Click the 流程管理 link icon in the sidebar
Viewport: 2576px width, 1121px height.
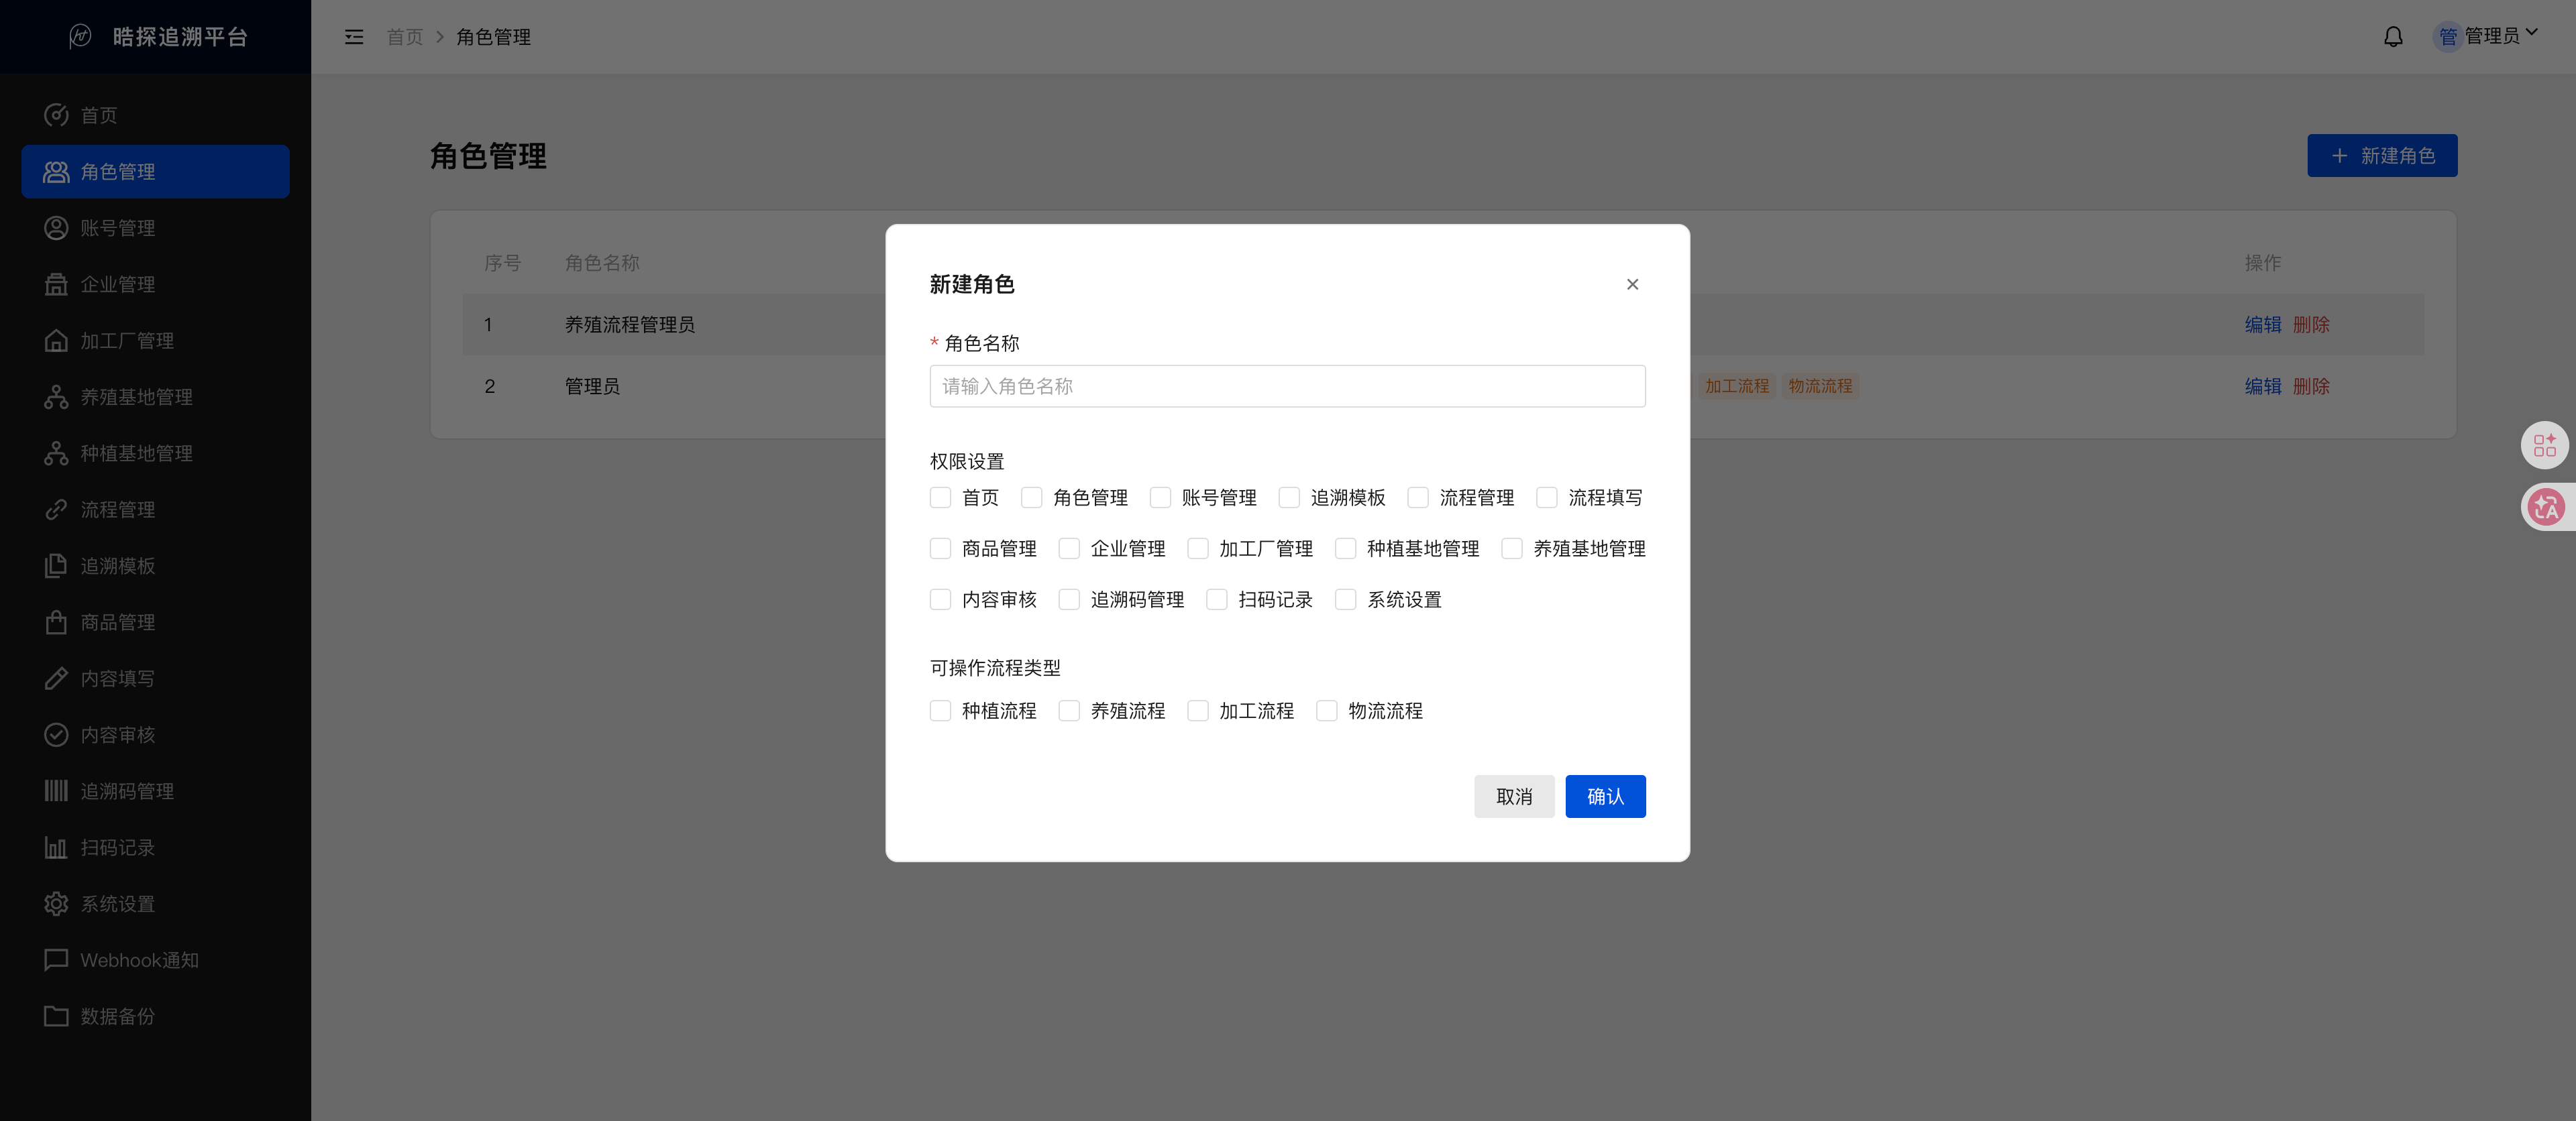coord(56,510)
